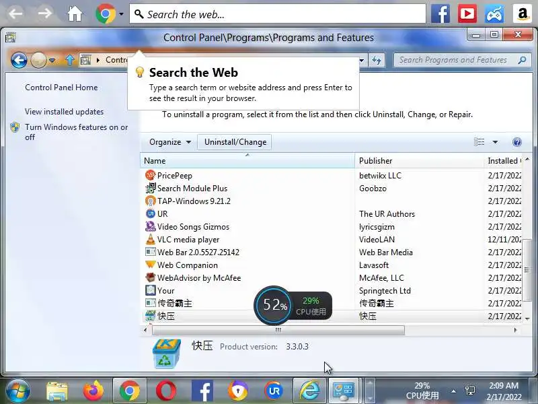Open the games controller shortcut icon
The height and width of the screenshot is (404, 538).
tap(494, 14)
